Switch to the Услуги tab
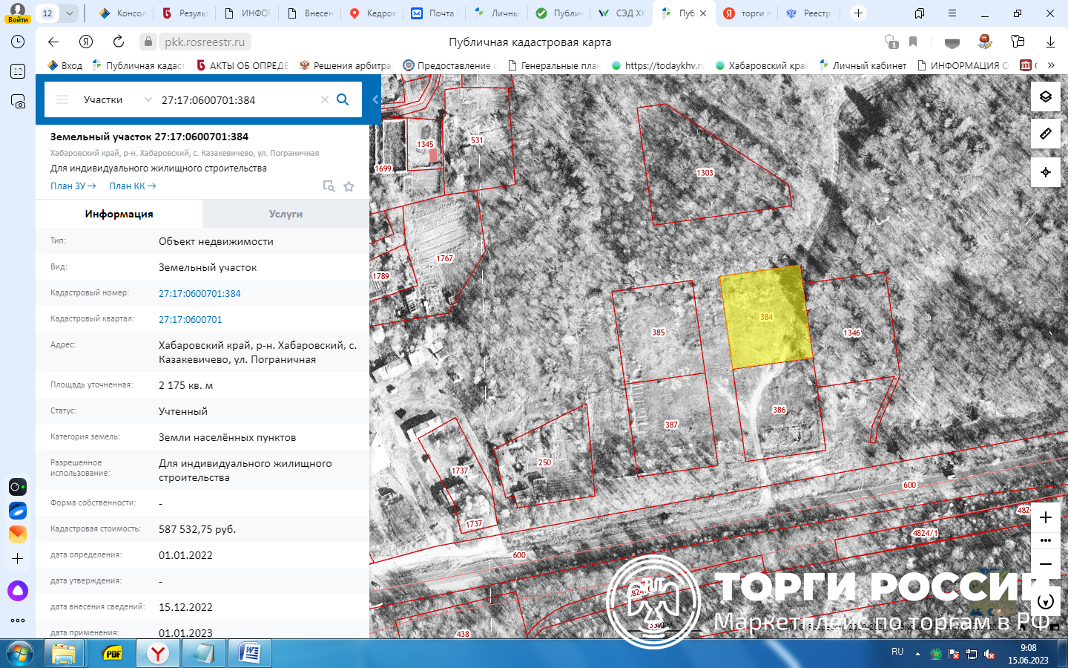1068x668 pixels. 286,214
